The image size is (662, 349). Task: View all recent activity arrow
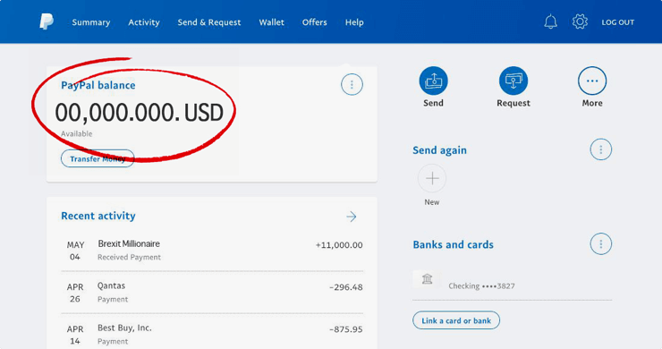[352, 217]
